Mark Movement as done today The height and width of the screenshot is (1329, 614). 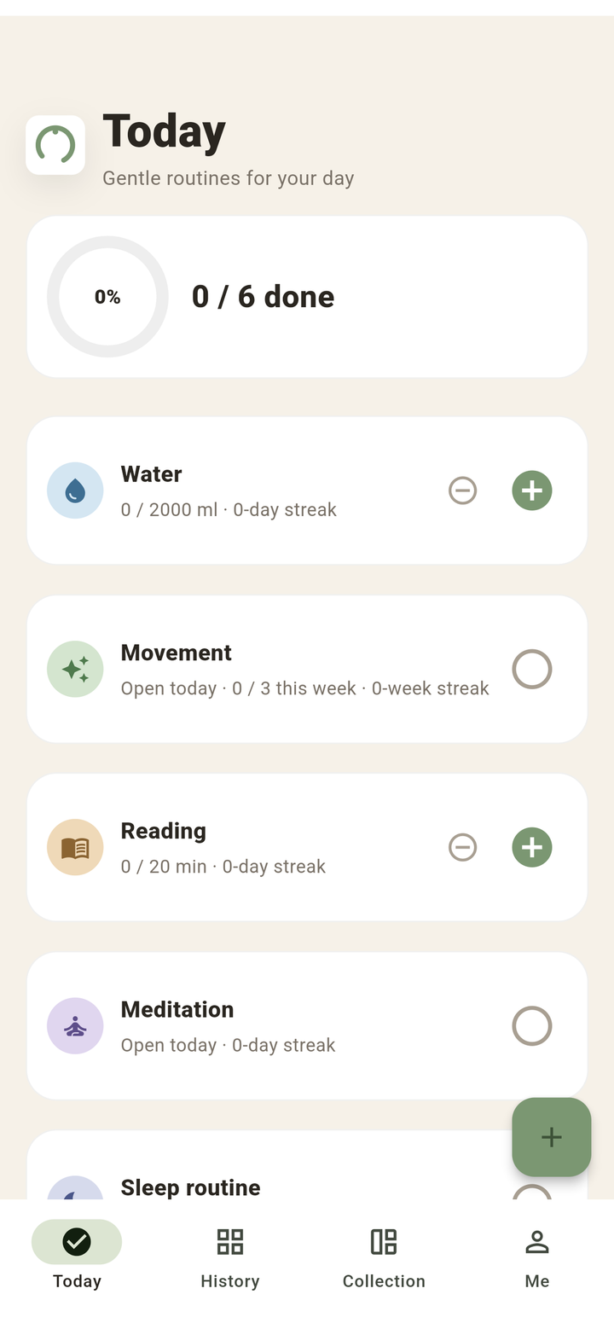(x=532, y=669)
